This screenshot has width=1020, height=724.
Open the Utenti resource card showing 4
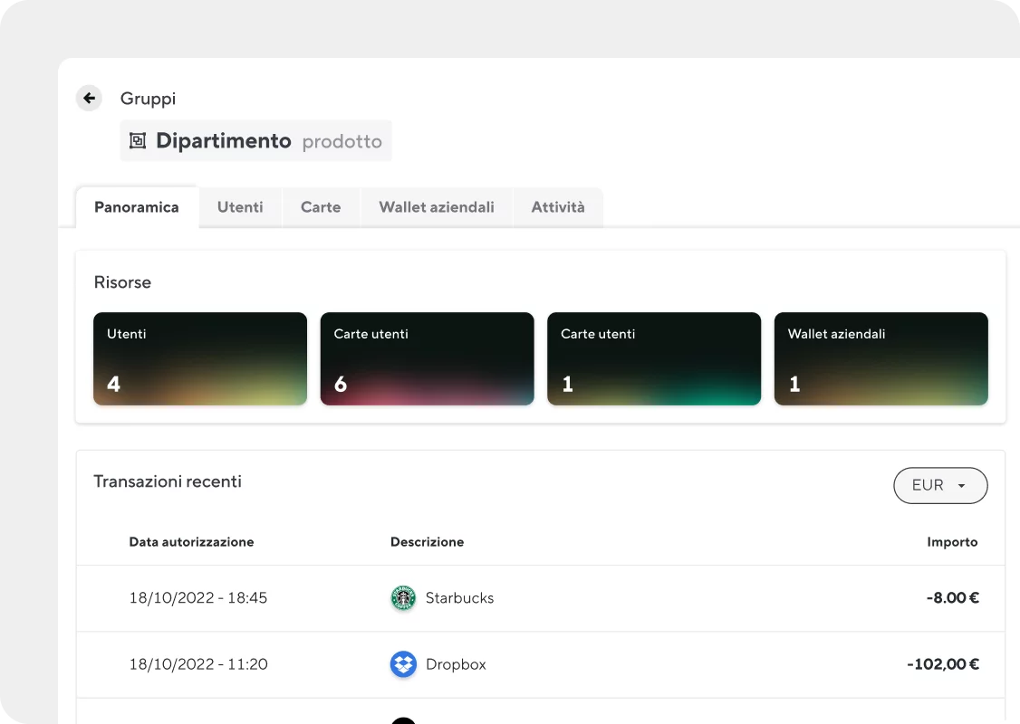200,358
